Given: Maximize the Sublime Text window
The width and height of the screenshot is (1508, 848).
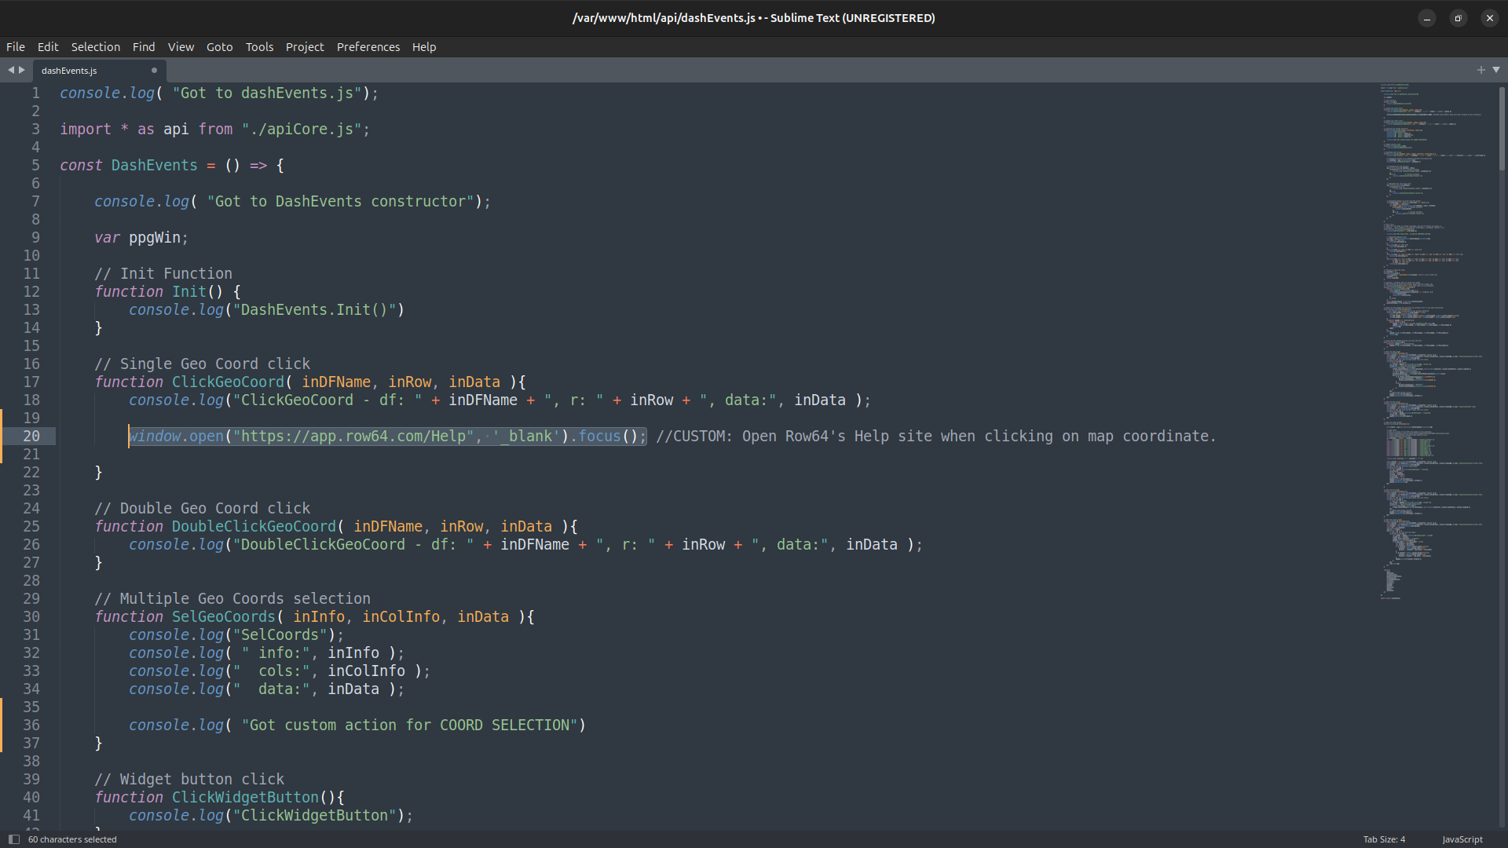Looking at the screenshot, I should pos(1458,18).
